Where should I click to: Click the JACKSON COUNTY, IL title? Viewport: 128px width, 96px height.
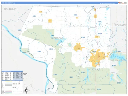8,3
